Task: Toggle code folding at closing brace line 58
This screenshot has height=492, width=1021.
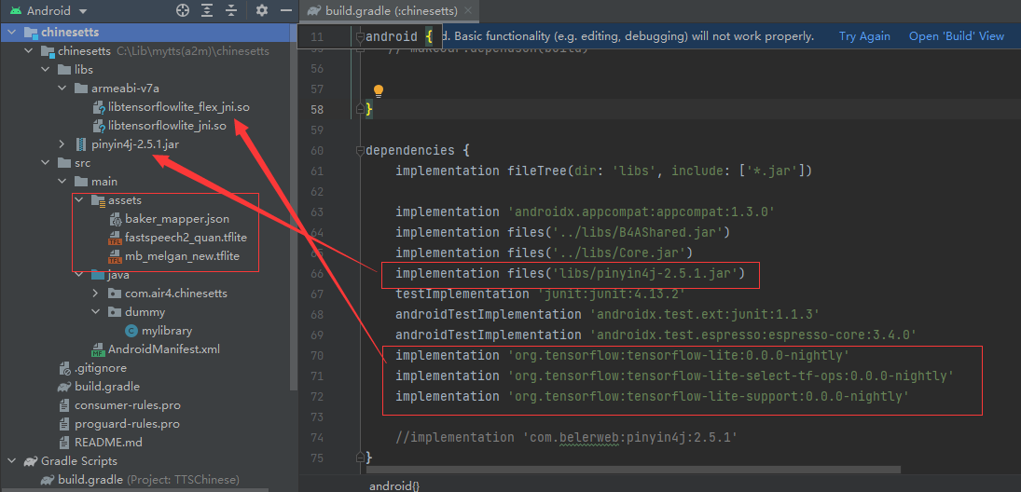Action: [359, 110]
